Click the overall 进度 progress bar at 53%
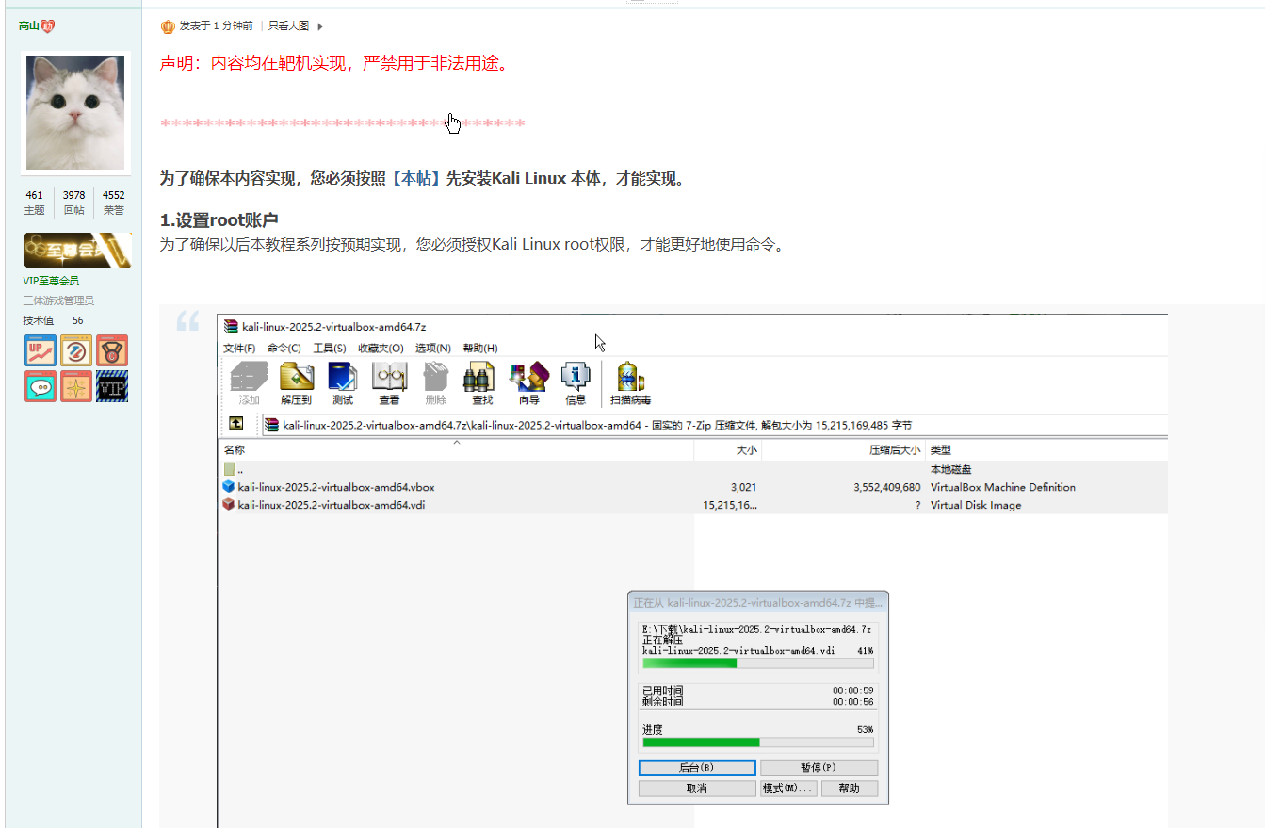Viewport: 1265px width, 828px height. pyautogui.click(x=757, y=742)
